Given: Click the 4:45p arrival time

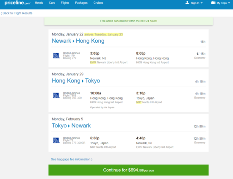Looking at the screenshot, I should click(x=141, y=138).
